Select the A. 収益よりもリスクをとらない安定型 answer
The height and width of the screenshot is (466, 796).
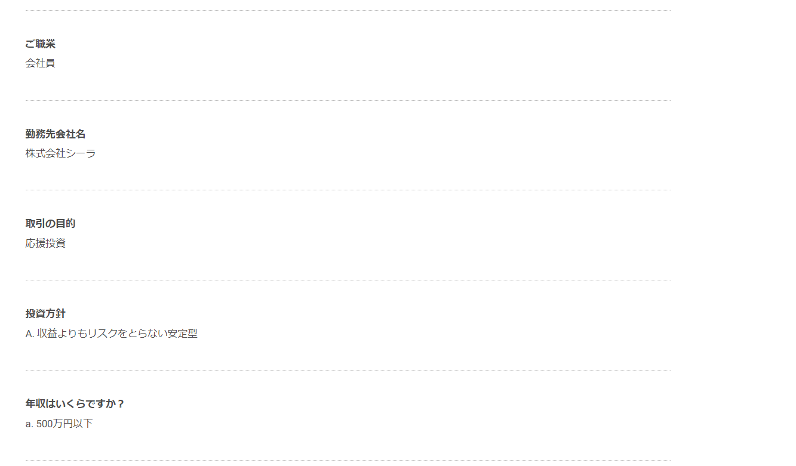[112, 334]
